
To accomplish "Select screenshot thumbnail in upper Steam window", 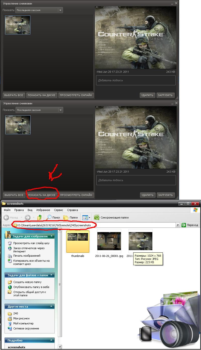I will [x=18, y=25].
